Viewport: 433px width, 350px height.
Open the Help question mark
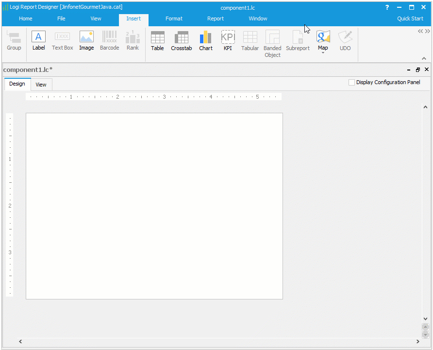(x=387, y=7)
